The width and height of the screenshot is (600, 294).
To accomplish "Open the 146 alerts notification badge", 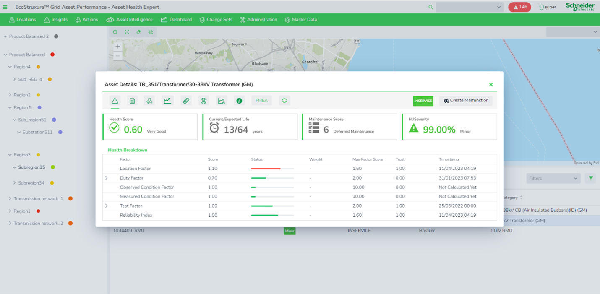I will pos(519,7).
